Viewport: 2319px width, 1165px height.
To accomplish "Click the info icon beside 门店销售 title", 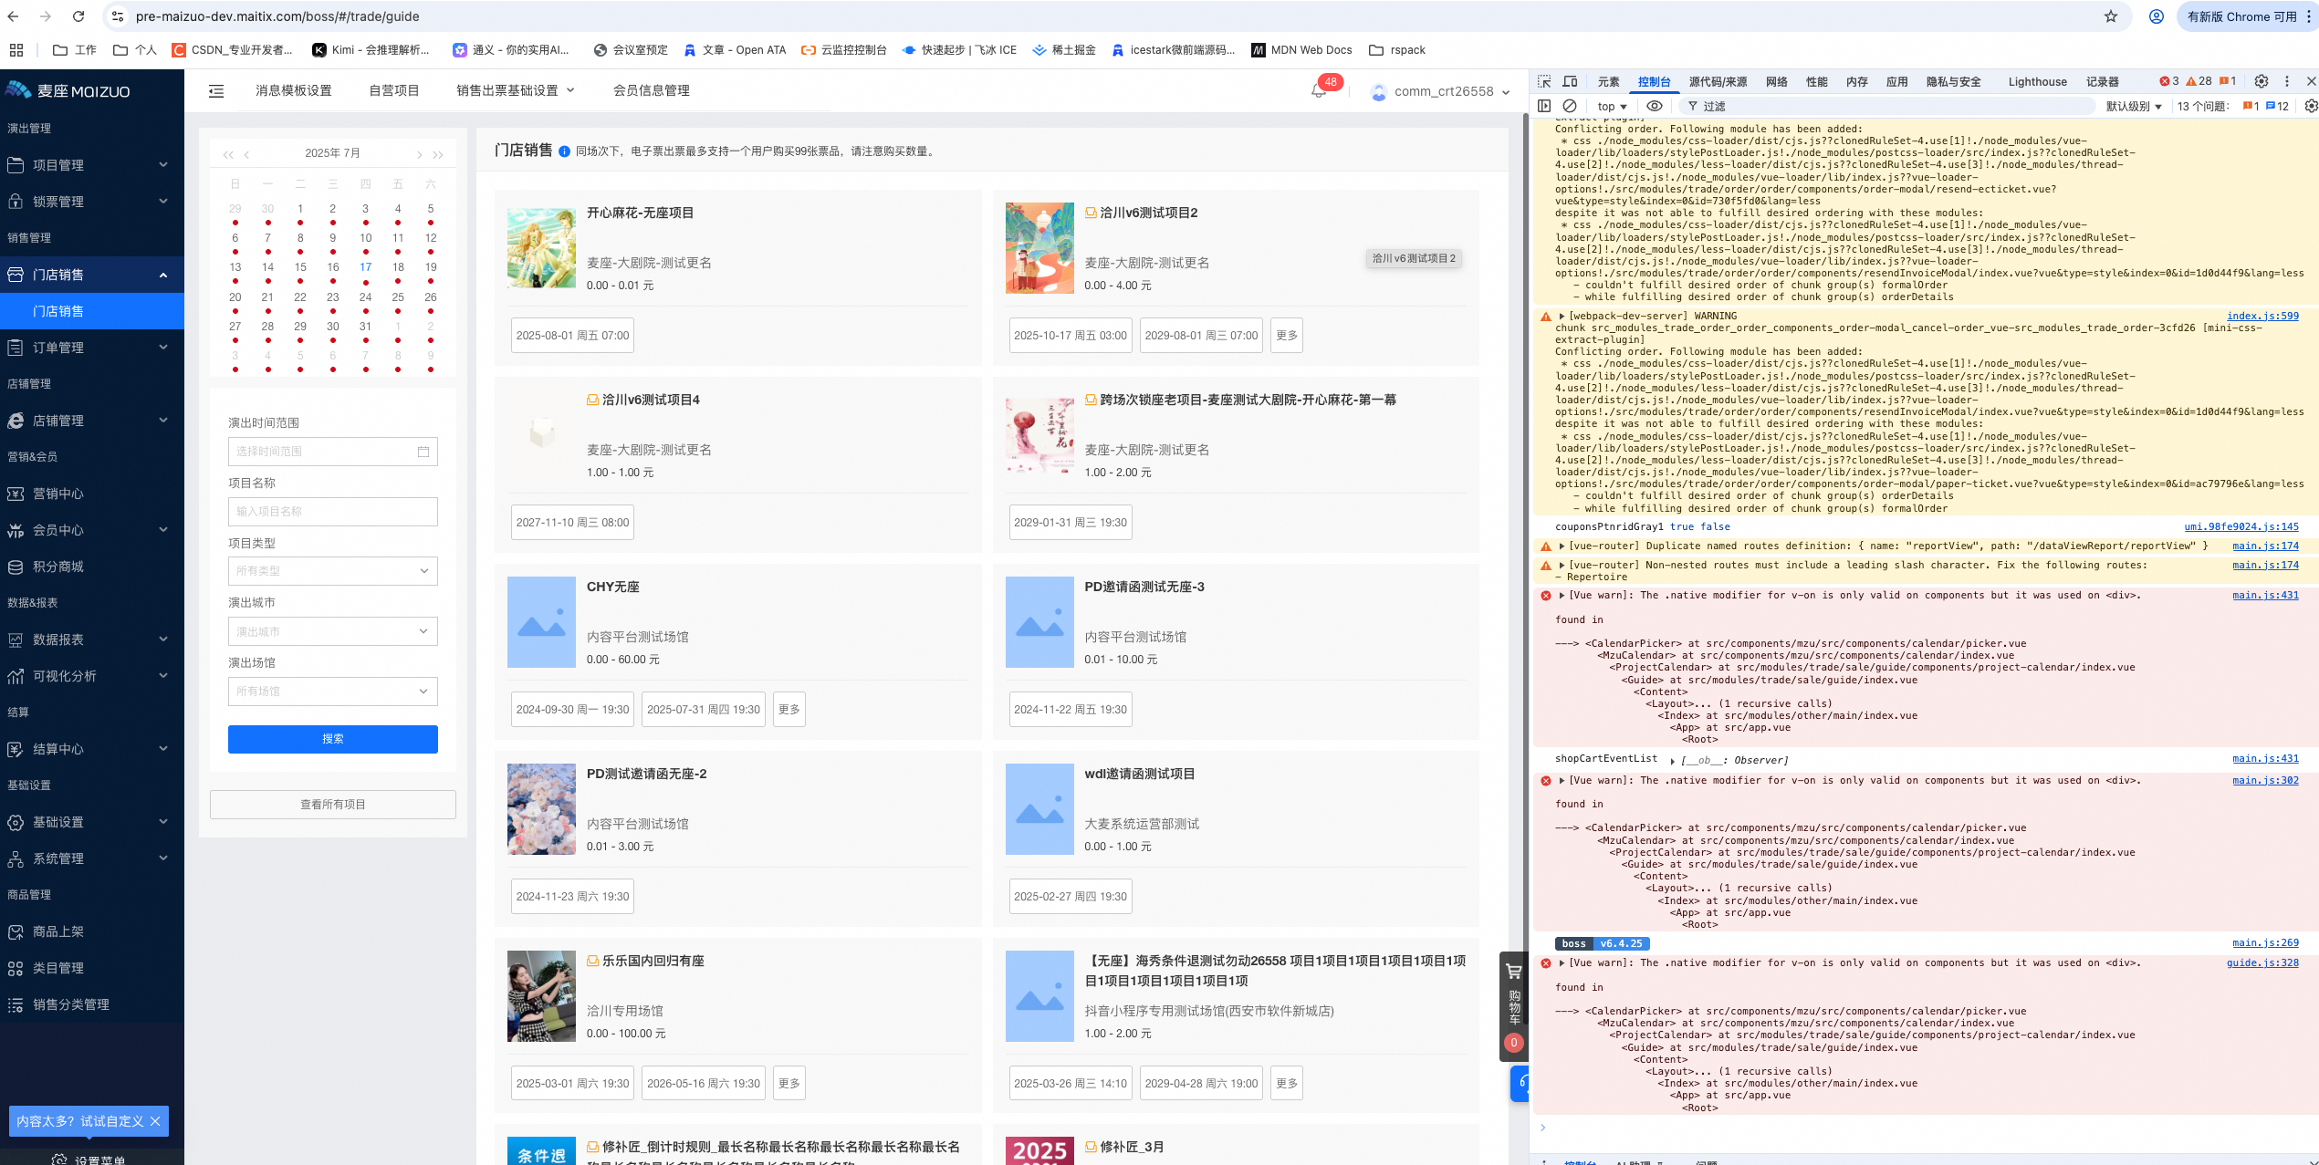I will (x=564, y=151).
